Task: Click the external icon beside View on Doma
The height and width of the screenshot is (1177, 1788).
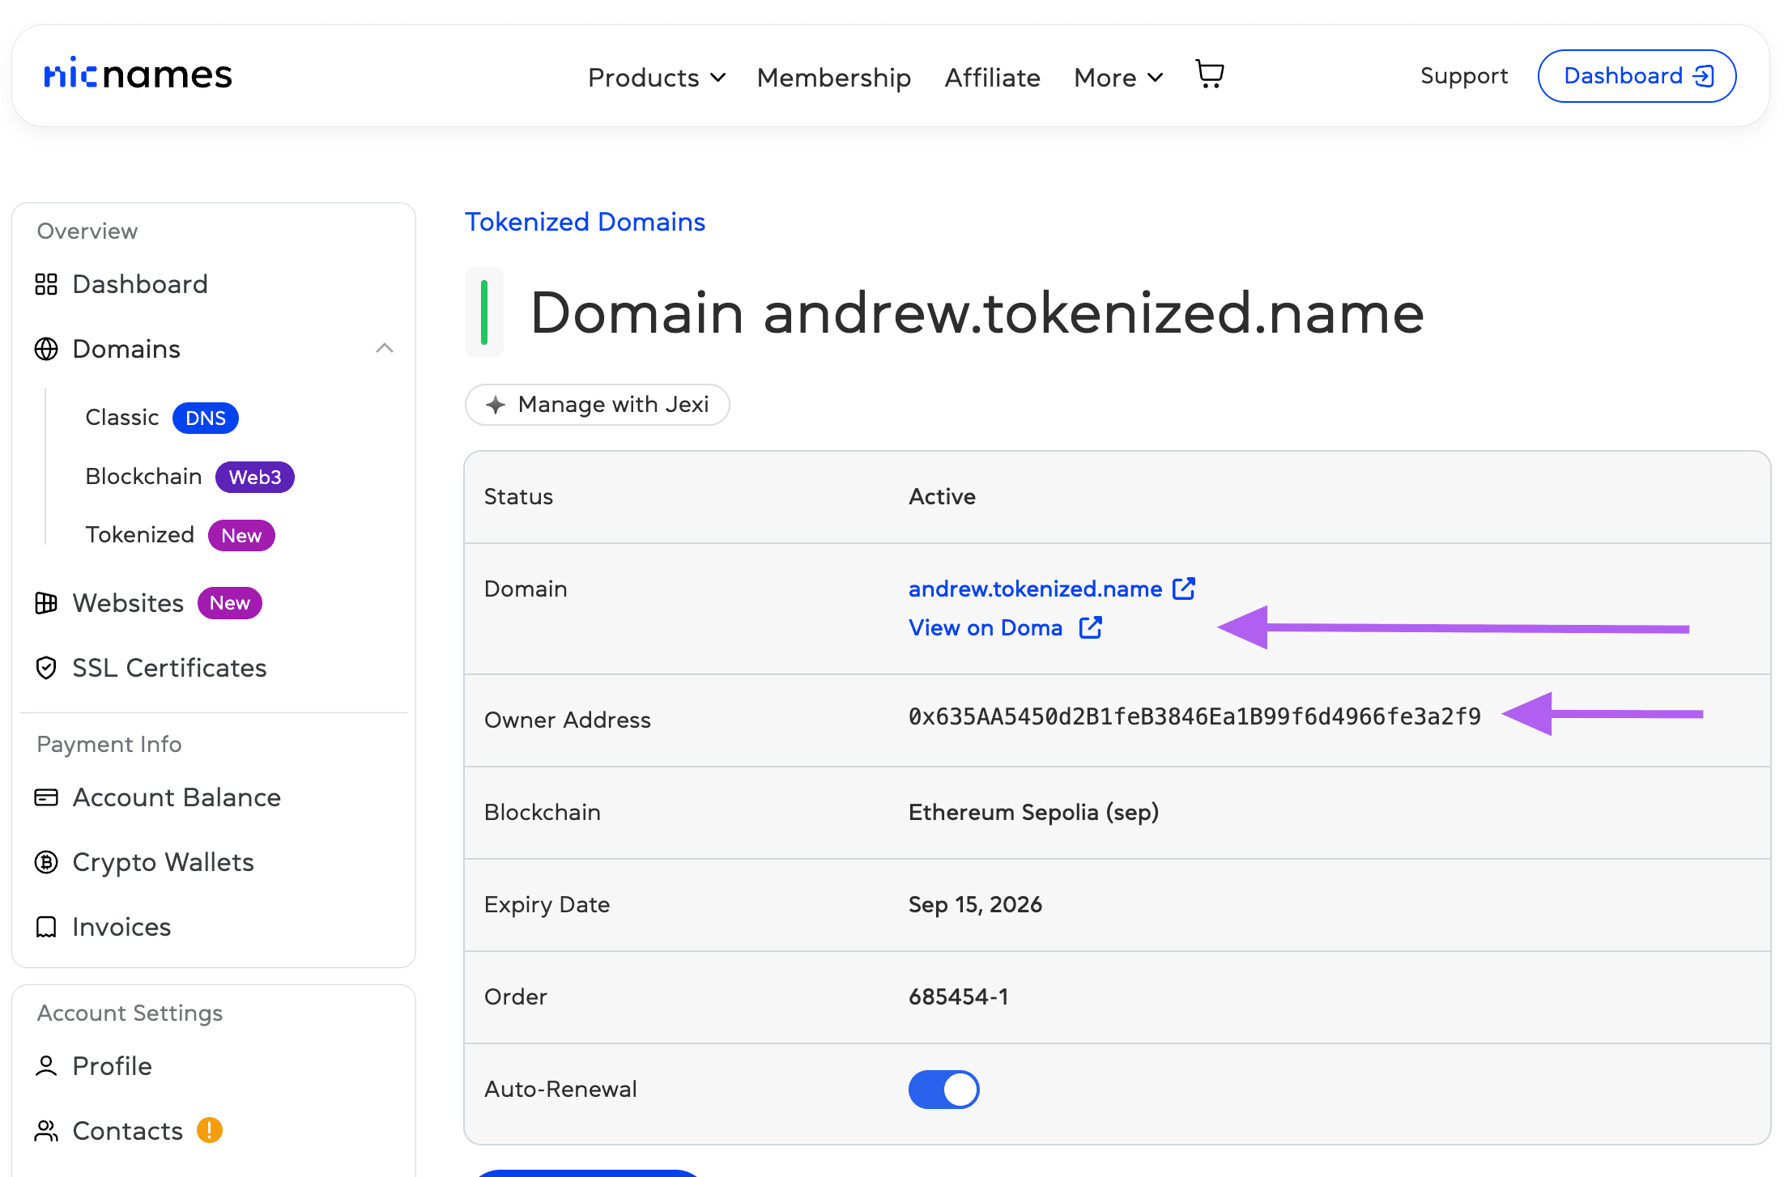Action: coord(1091,627)
